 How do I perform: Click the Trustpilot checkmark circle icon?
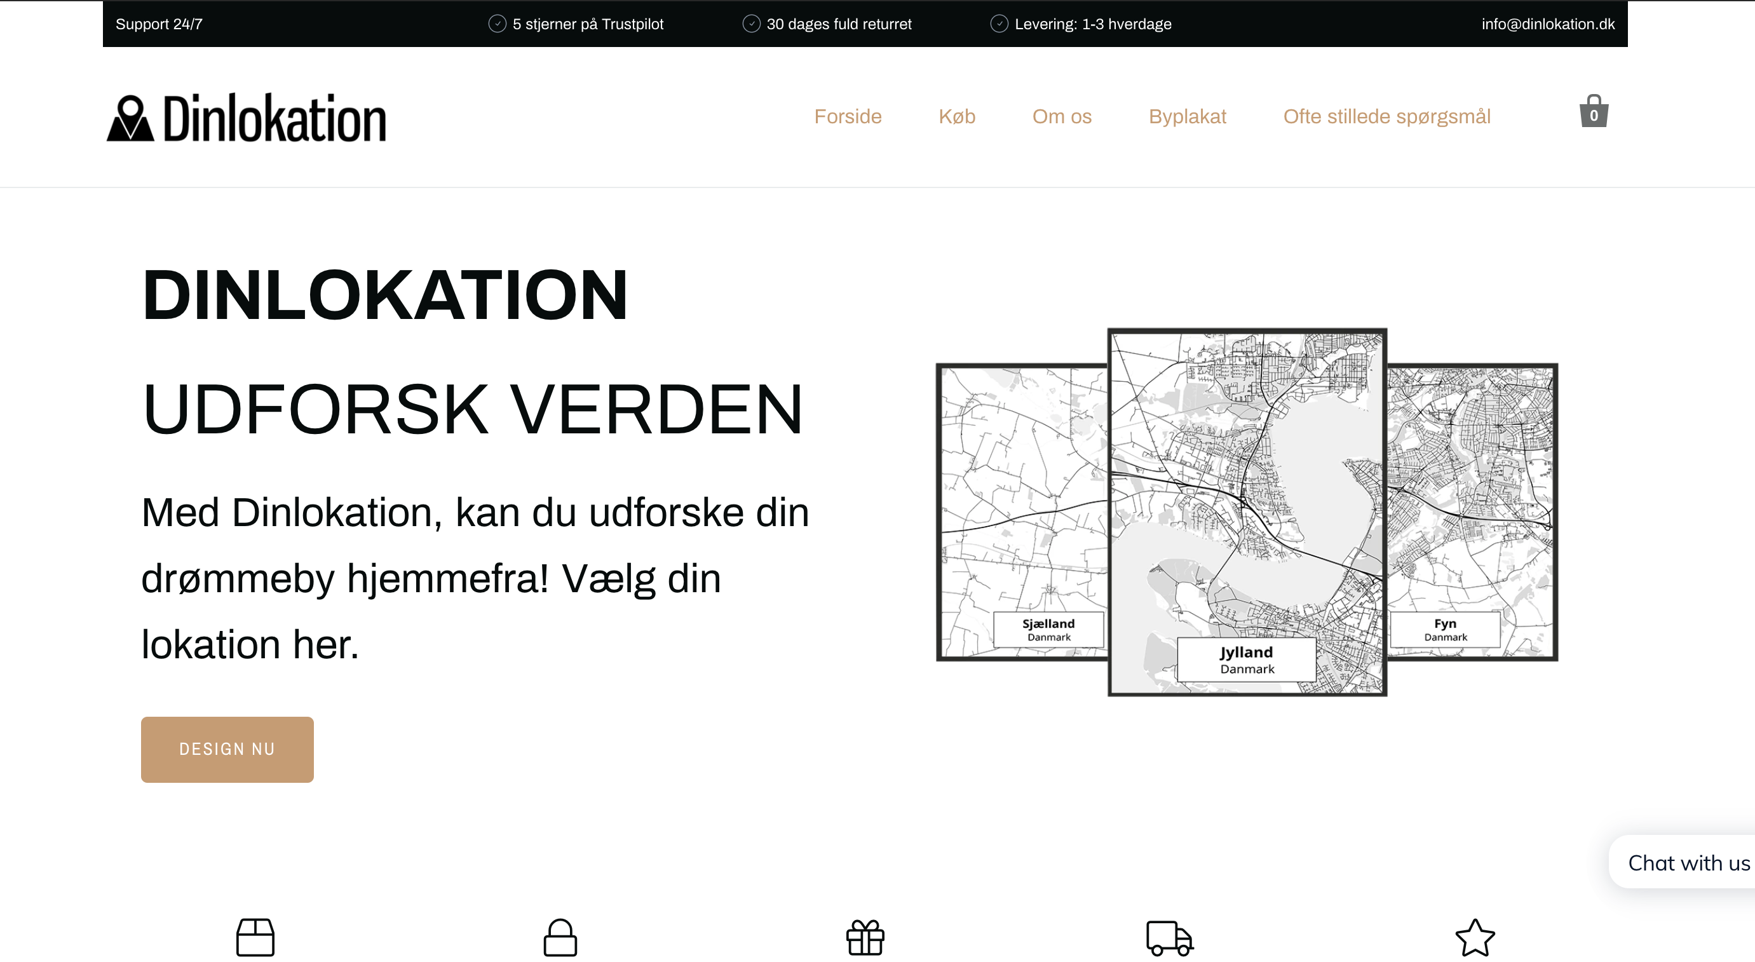click(x=498, y=24)
